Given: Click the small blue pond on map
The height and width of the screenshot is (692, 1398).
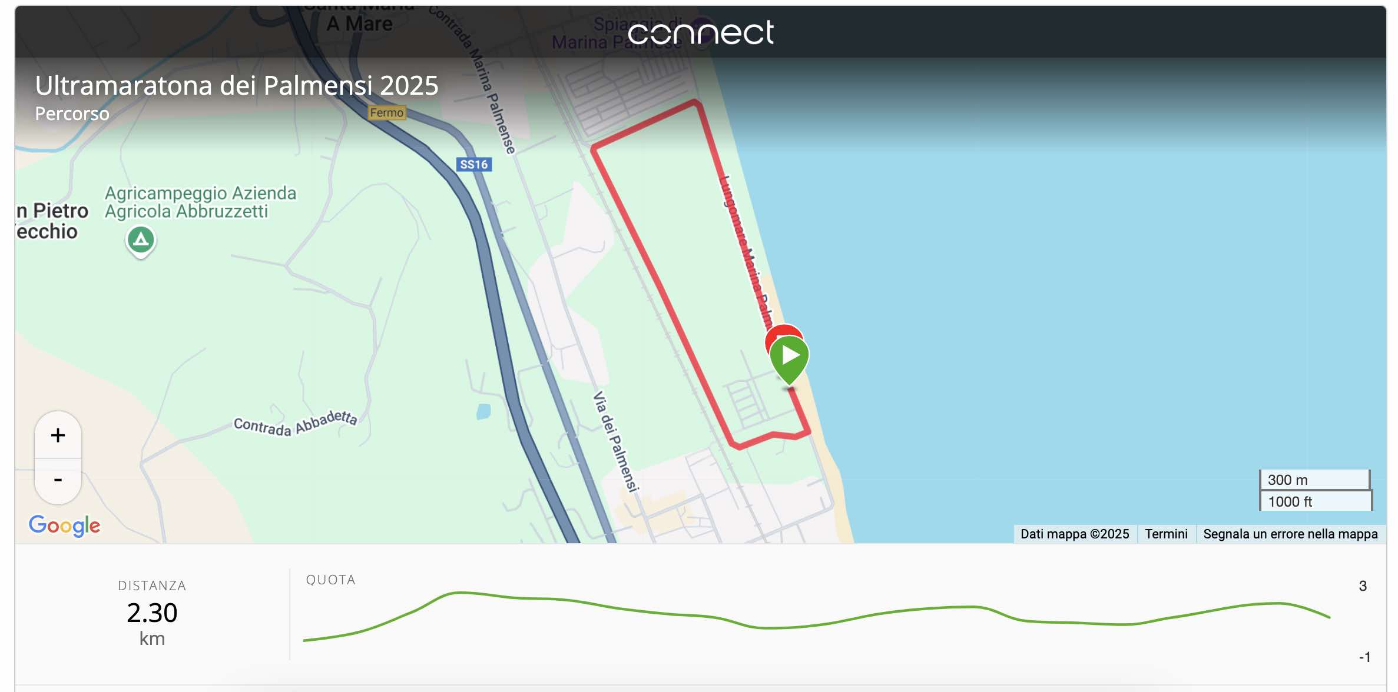Looking at the screenshot, I should click(483, 411).
